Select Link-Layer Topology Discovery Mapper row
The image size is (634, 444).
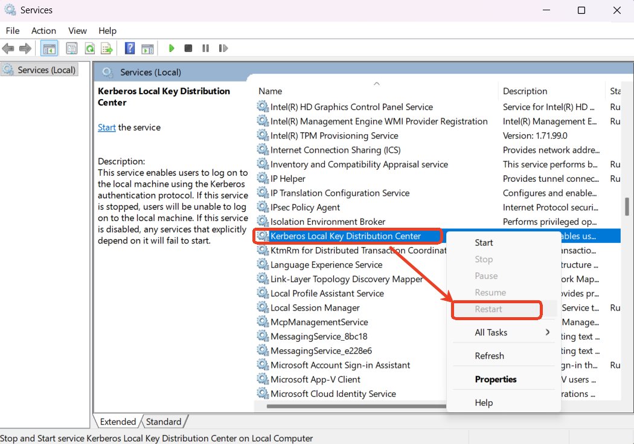pyautogui.click(x=347, y=279)
